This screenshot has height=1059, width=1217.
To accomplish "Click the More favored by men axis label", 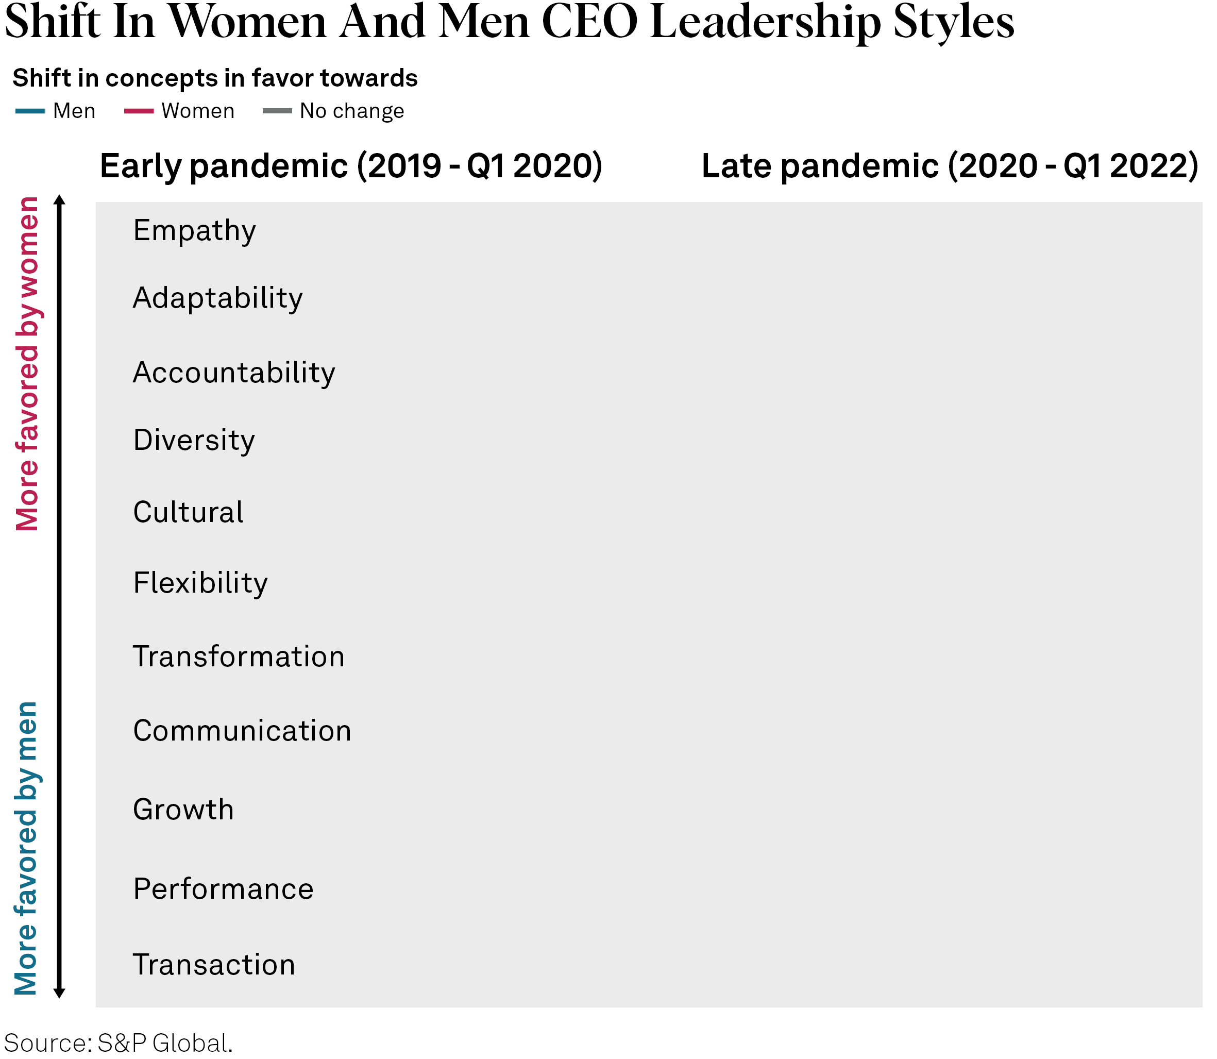I will (26, 847).
